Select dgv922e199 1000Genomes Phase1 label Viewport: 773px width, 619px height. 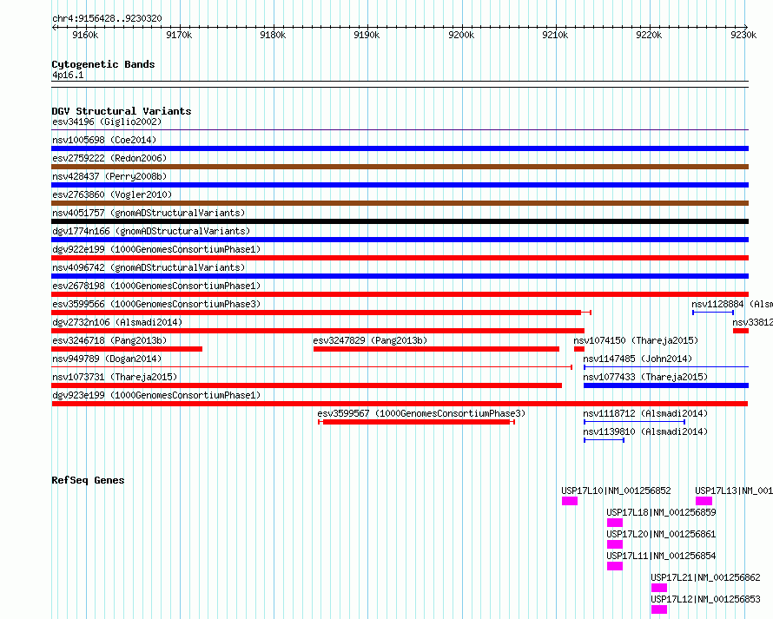pyautogui.click(x=156, y=249)
